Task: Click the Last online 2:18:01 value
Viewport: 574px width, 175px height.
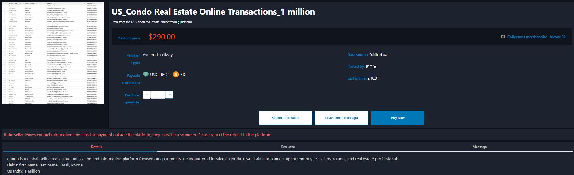Action: 373,78
